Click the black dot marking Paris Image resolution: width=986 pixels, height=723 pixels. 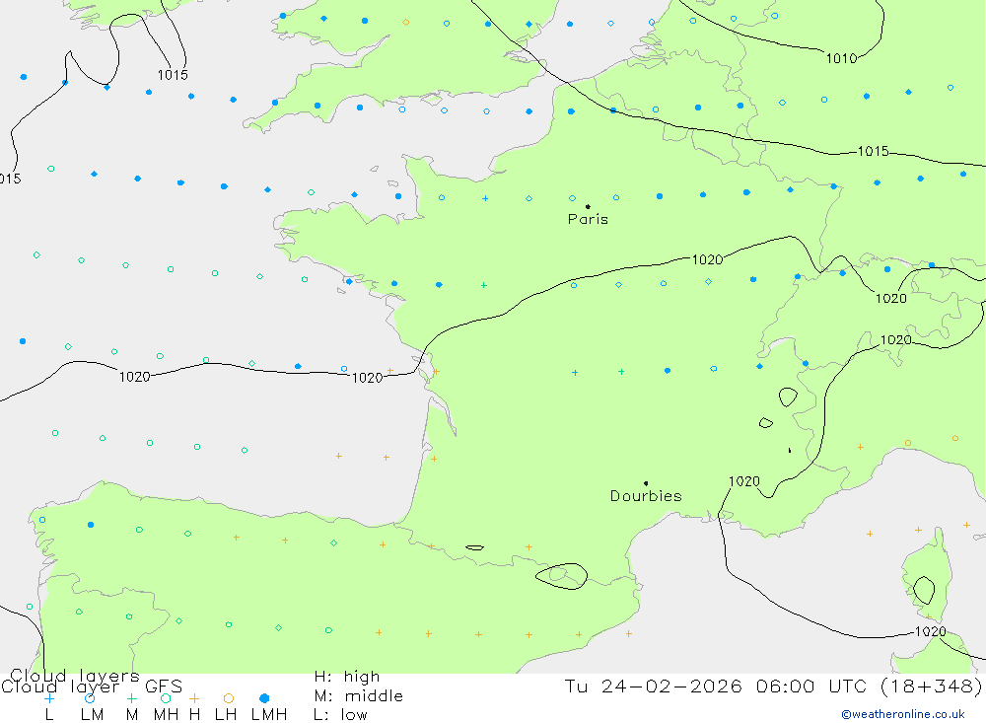[x=588, y=206]
